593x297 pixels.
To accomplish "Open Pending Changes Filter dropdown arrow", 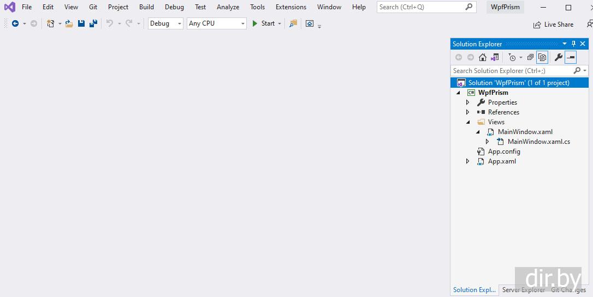I will tap(521, 57).
